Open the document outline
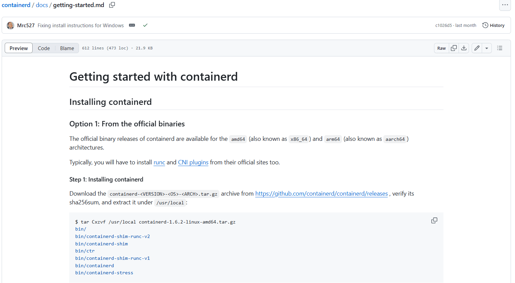This screenshot has width=515, height=283. [x=500, y=48]
